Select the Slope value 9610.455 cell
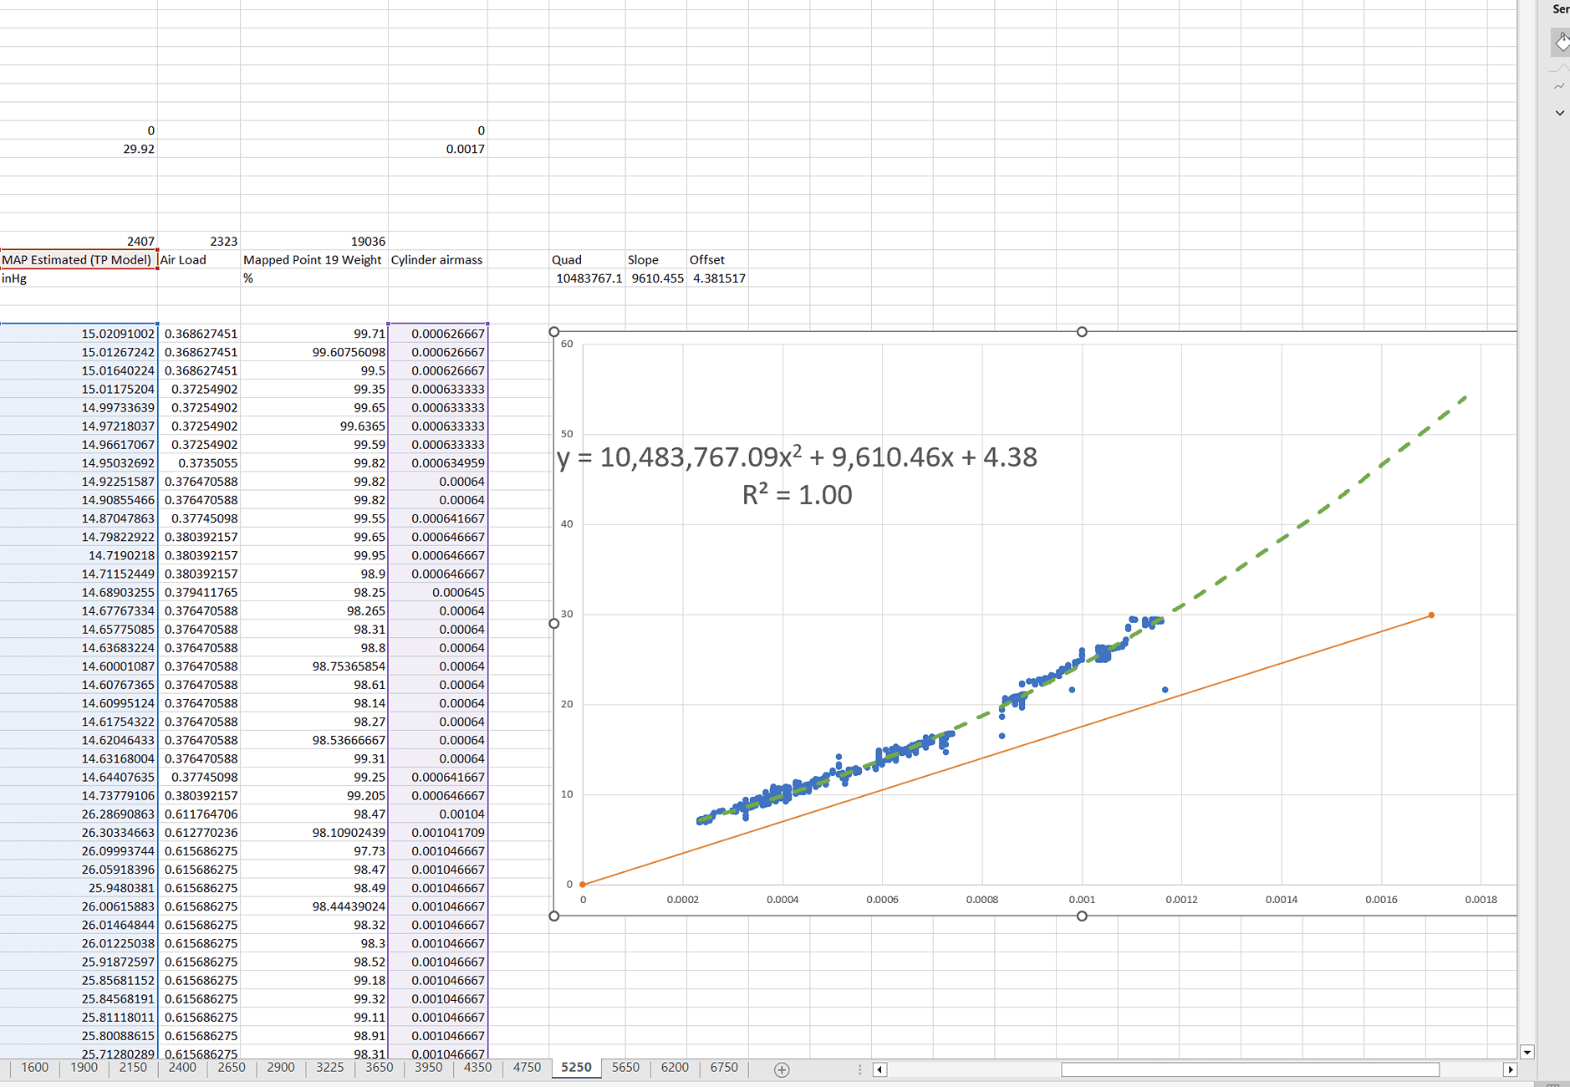The image size is (1570, 1087). tap(656, 278)
